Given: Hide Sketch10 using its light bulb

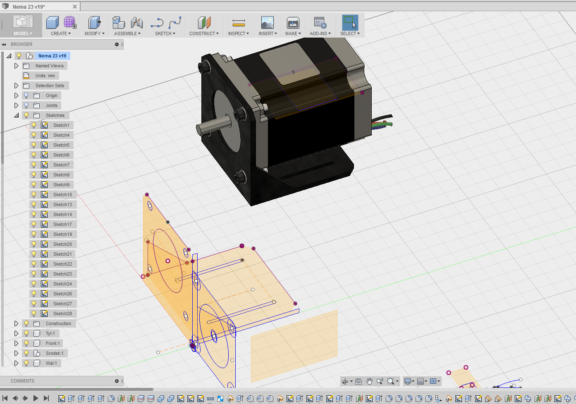Looking at the screenshot, I should [x=34, y=195].
